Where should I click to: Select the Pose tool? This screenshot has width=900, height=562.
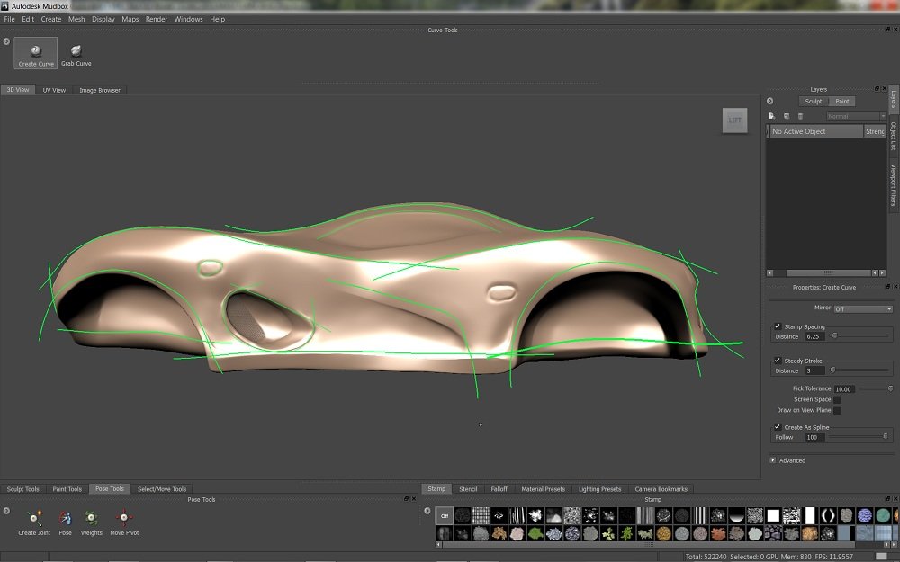65,522
